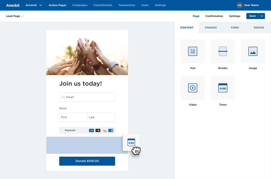Select the Timer content block icon
Screen dimensions: 271x179
point(223,88)
